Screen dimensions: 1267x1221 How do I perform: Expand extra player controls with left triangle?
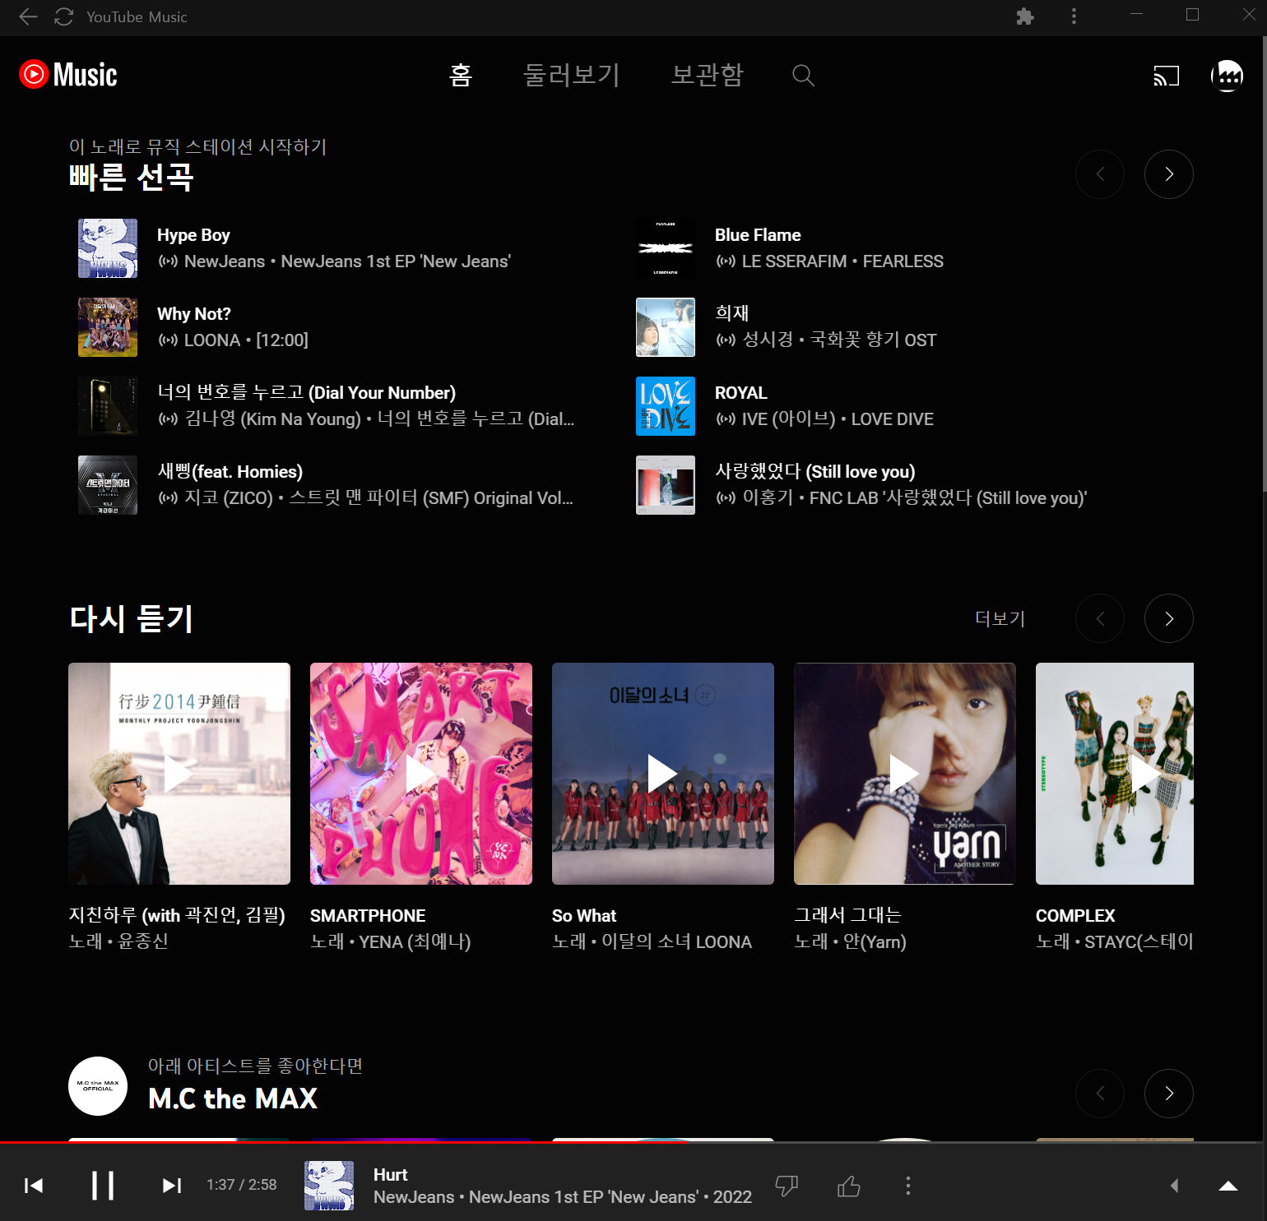click(1174, 1186)
